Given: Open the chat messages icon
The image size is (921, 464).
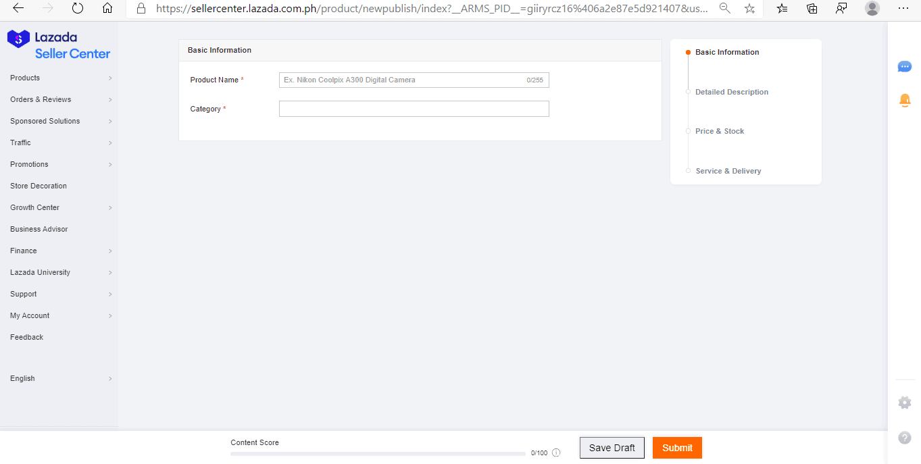Looking at the screenshot, I should [904, 66].
